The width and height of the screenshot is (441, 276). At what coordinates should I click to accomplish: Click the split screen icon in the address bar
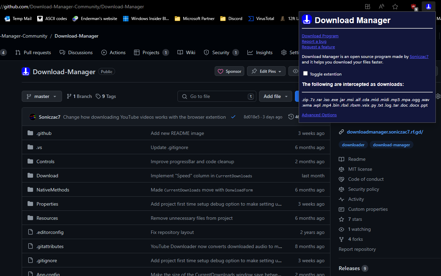pos(368,7)
